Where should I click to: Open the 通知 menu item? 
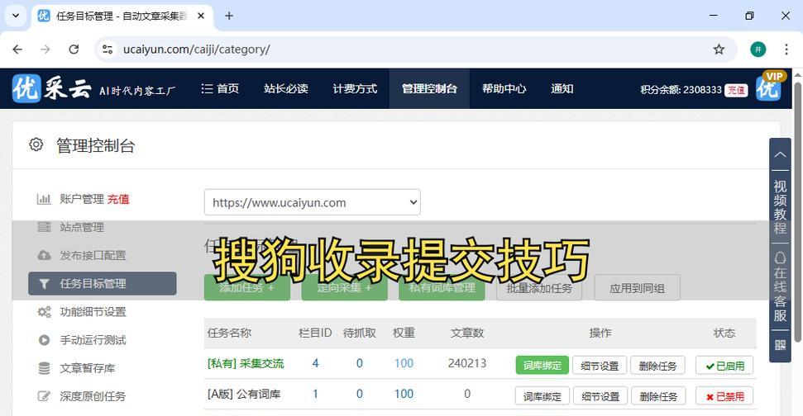click(x=562, y=88)
